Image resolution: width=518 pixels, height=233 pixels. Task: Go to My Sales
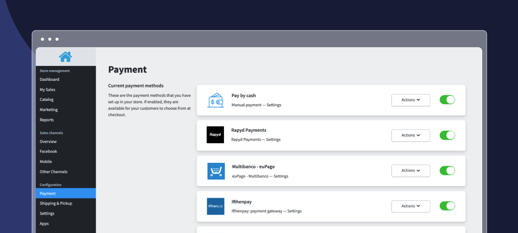tap(48, 90)
